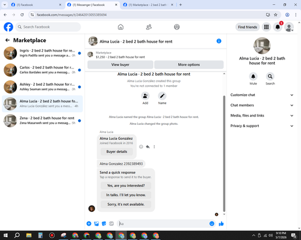
Task: Click the Buyer details button
Action: coord(117,152)
